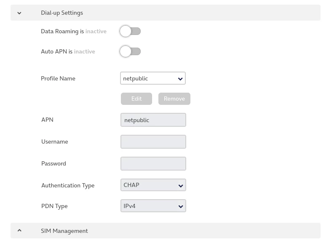Expand the SIM Management chevron arrow
Image resolution: width=329 pixels, height=243 pixels.
[19, 231]
